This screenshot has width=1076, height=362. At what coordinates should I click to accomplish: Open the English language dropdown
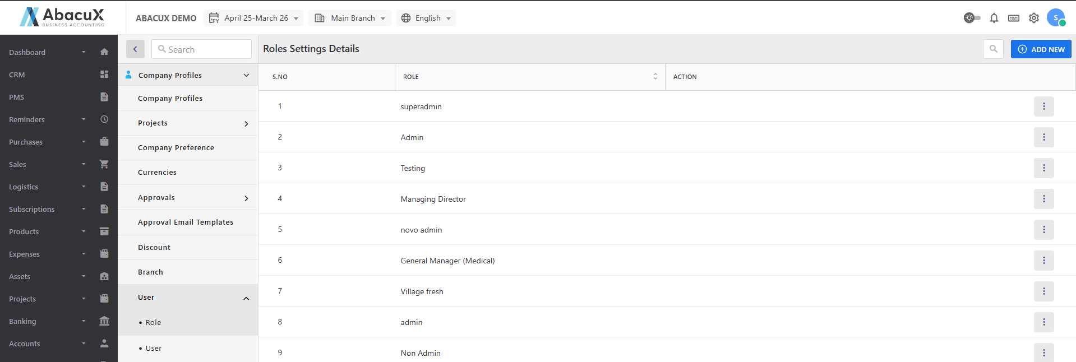tap(426, 18)
